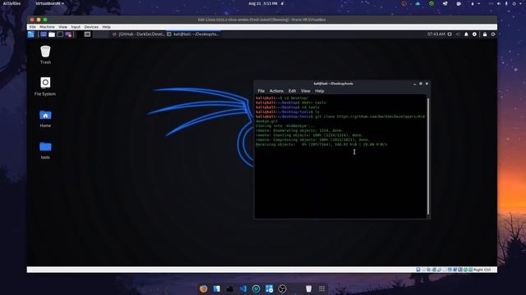The height and width of the screenshot is (295, 526).
Task: Open VirtualBox File menu
Action: click(x=33, y=27)
